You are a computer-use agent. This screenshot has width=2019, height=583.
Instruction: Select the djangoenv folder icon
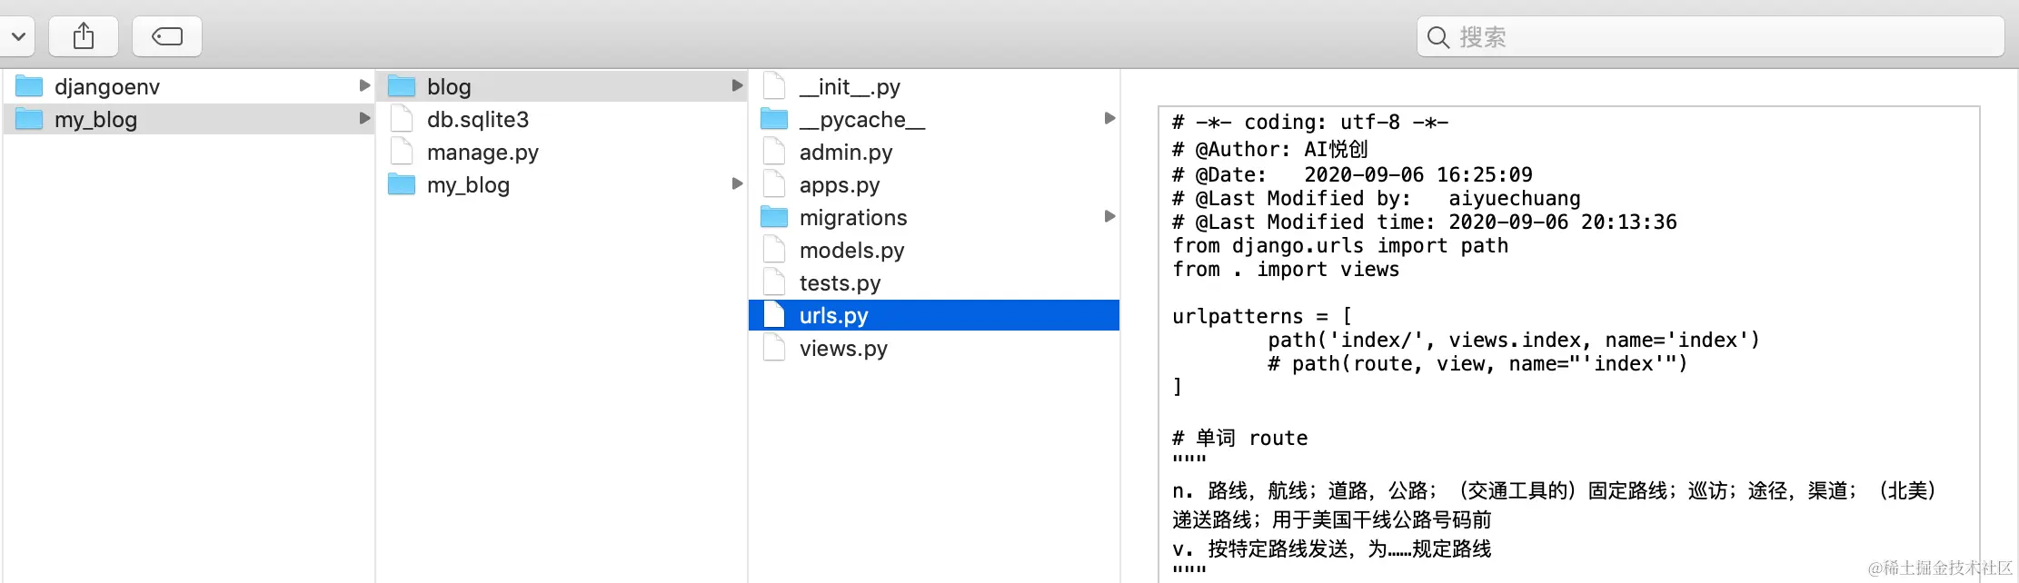(x=29, y=86)
